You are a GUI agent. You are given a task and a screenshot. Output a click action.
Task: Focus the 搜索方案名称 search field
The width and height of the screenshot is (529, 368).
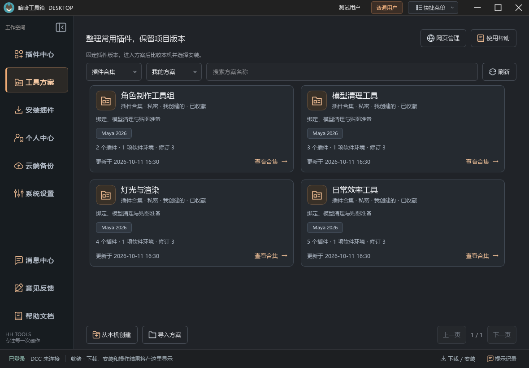342,72
